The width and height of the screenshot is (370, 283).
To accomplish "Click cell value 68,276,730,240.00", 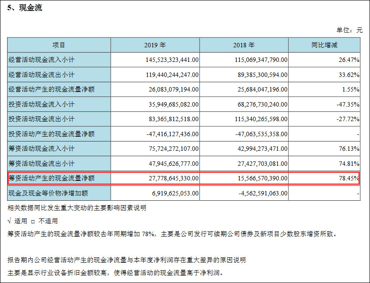I will [x=262, y=104].
